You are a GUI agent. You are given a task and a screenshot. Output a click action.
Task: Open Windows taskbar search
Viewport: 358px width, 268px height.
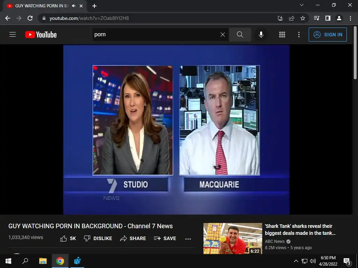point(25,261)
